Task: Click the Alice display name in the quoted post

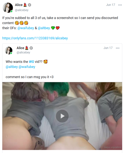Action: (20, 48)
